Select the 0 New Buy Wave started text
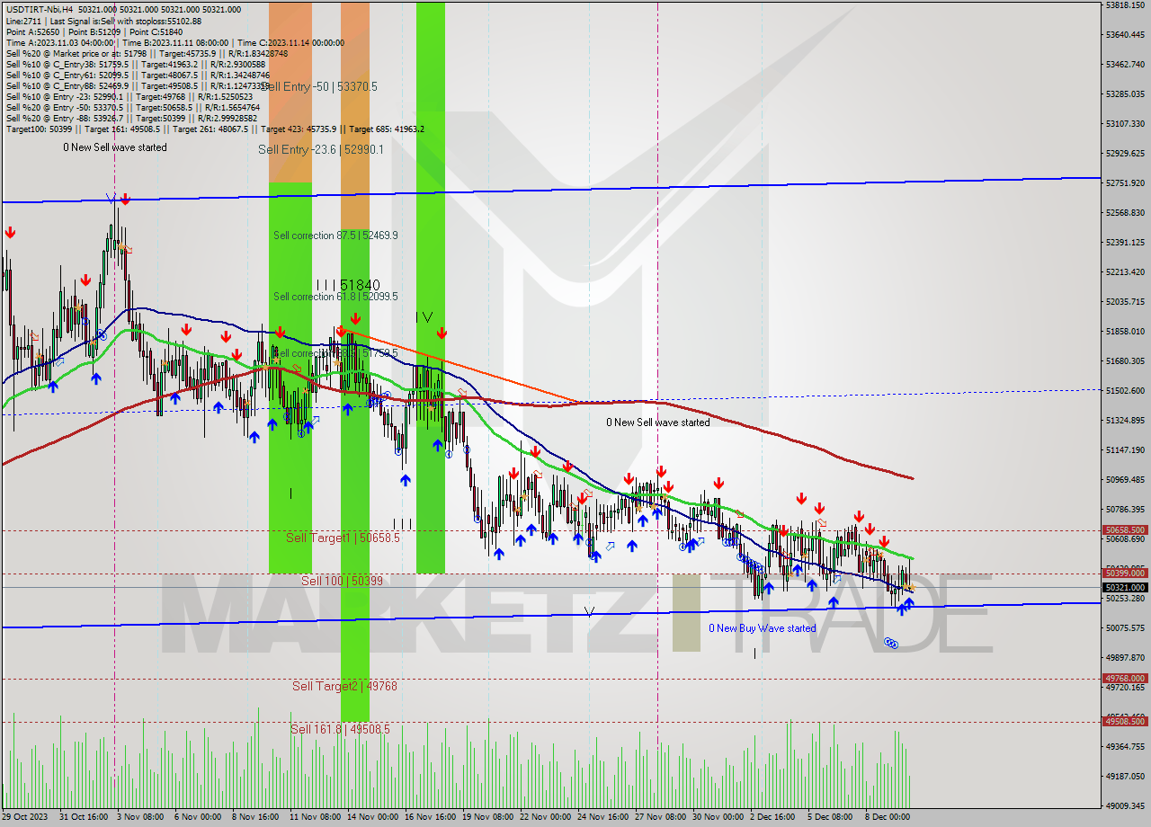Screen dimensions: 1151x827 [761, 629]
